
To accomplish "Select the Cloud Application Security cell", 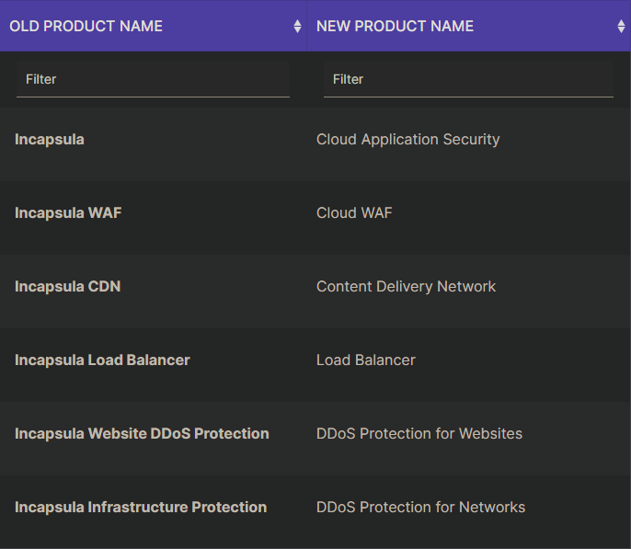I will coord(407,140).
